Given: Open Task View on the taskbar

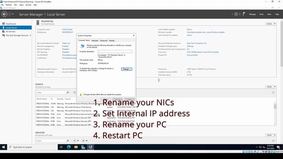Looking at the screenshot, I should (61, 147).
